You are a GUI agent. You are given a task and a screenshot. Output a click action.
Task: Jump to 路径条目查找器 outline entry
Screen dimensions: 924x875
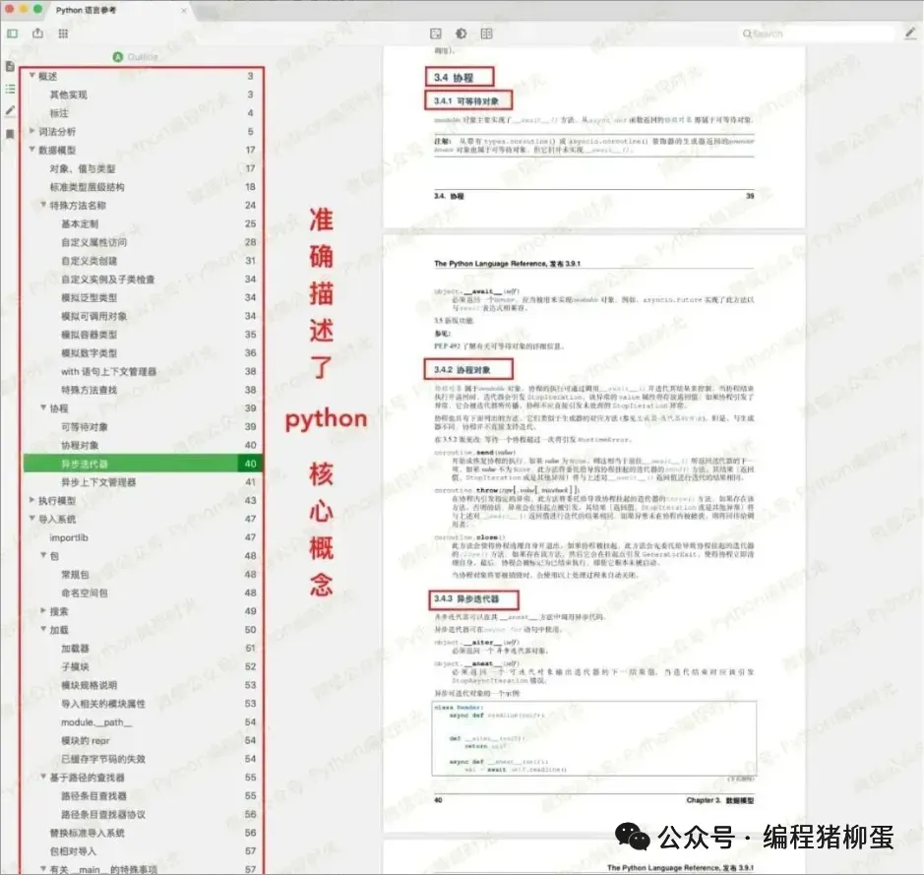tap(93, 796)
